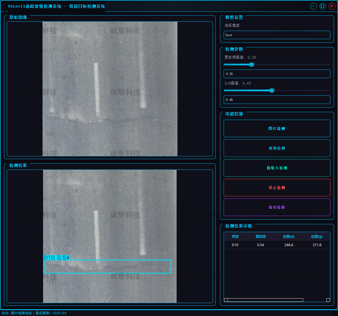This screenshot has height=316, width=338.
Task: Save results with 保存结果 button
Action: coord(277,207)
